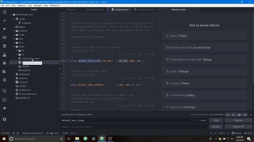Viewport: 254px width, 142px height.
Task: Expand the Open a Project guide card
Action: pos(204,36)
